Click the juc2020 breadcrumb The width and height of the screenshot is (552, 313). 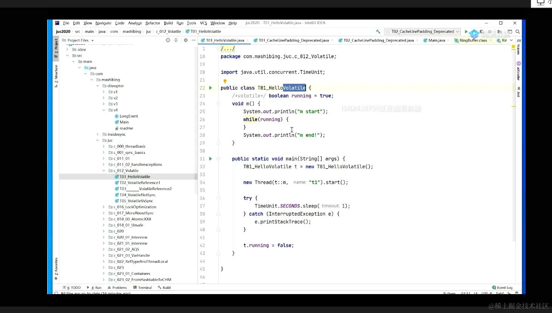63,32
